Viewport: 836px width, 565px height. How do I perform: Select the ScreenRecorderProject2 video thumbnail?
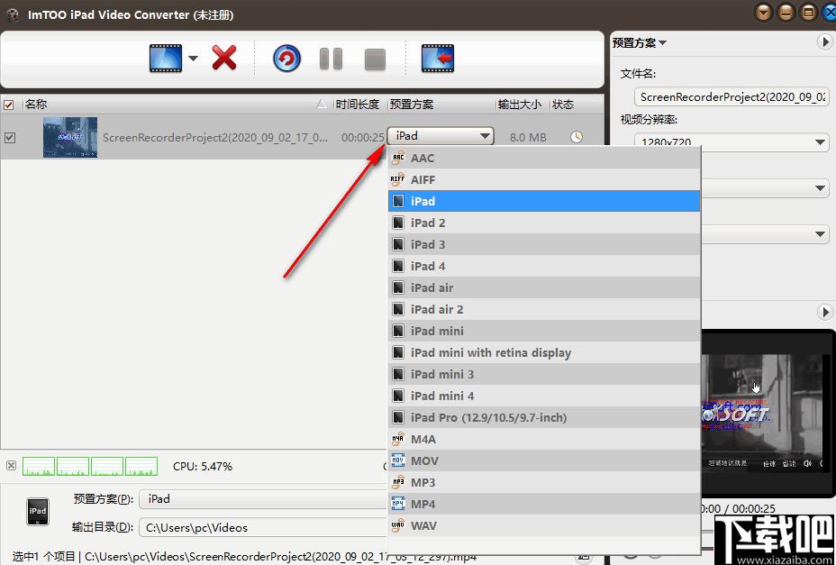70,137
